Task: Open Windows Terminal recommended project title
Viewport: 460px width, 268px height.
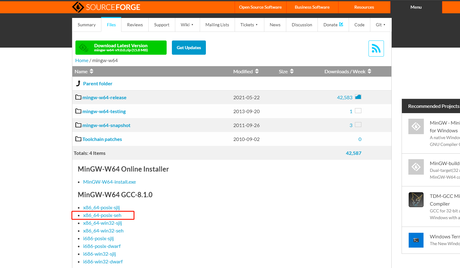Action: pos(445,236)
